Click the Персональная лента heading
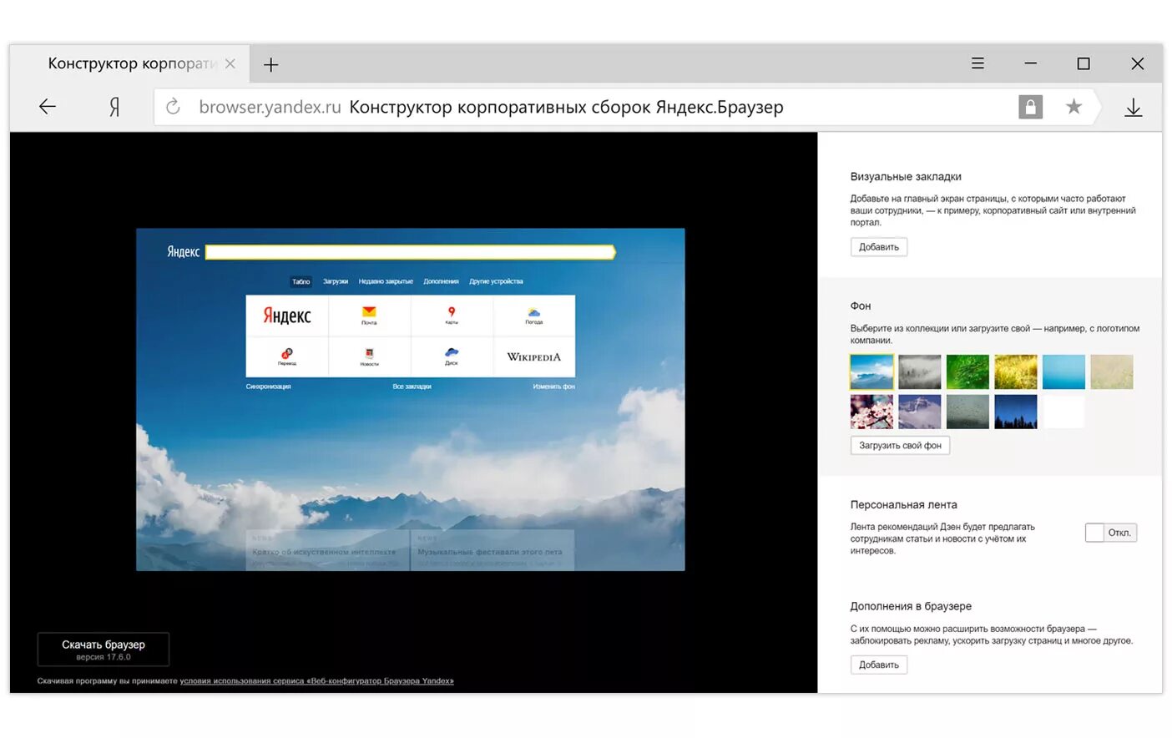Viewport: 1172px width, 738px height. point(903,505)
